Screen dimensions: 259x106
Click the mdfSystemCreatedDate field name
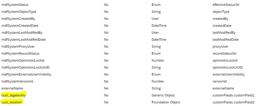(20, 26)
